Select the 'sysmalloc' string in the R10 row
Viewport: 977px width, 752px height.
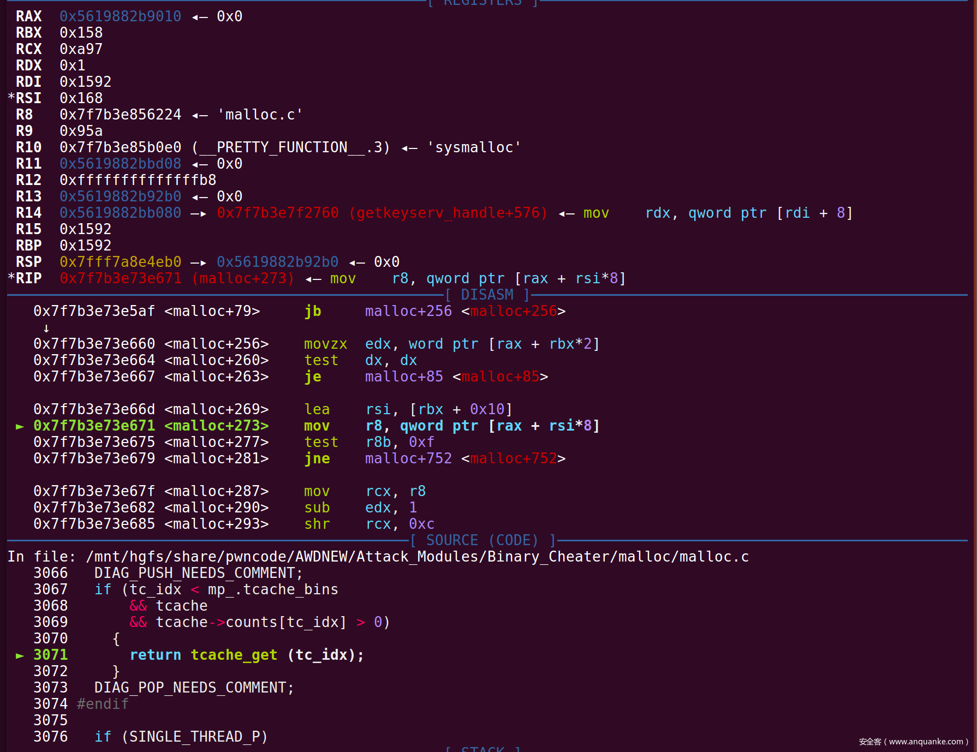[x=474, y=147]
